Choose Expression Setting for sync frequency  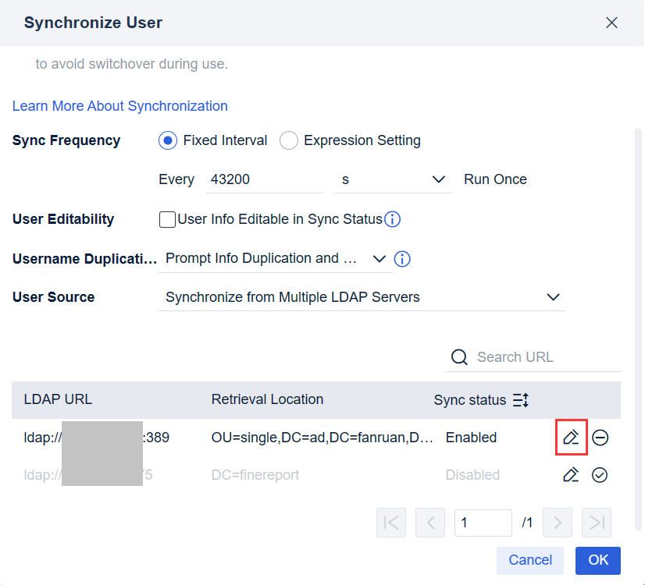point(288,140)
